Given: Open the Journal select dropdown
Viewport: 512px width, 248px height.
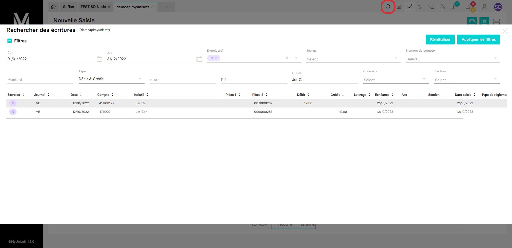Looking at the screenshot, I should 353,59.
